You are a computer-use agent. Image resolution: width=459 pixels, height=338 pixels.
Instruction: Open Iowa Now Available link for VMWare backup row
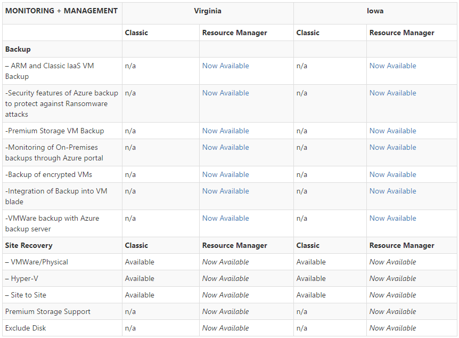[392, 218]
